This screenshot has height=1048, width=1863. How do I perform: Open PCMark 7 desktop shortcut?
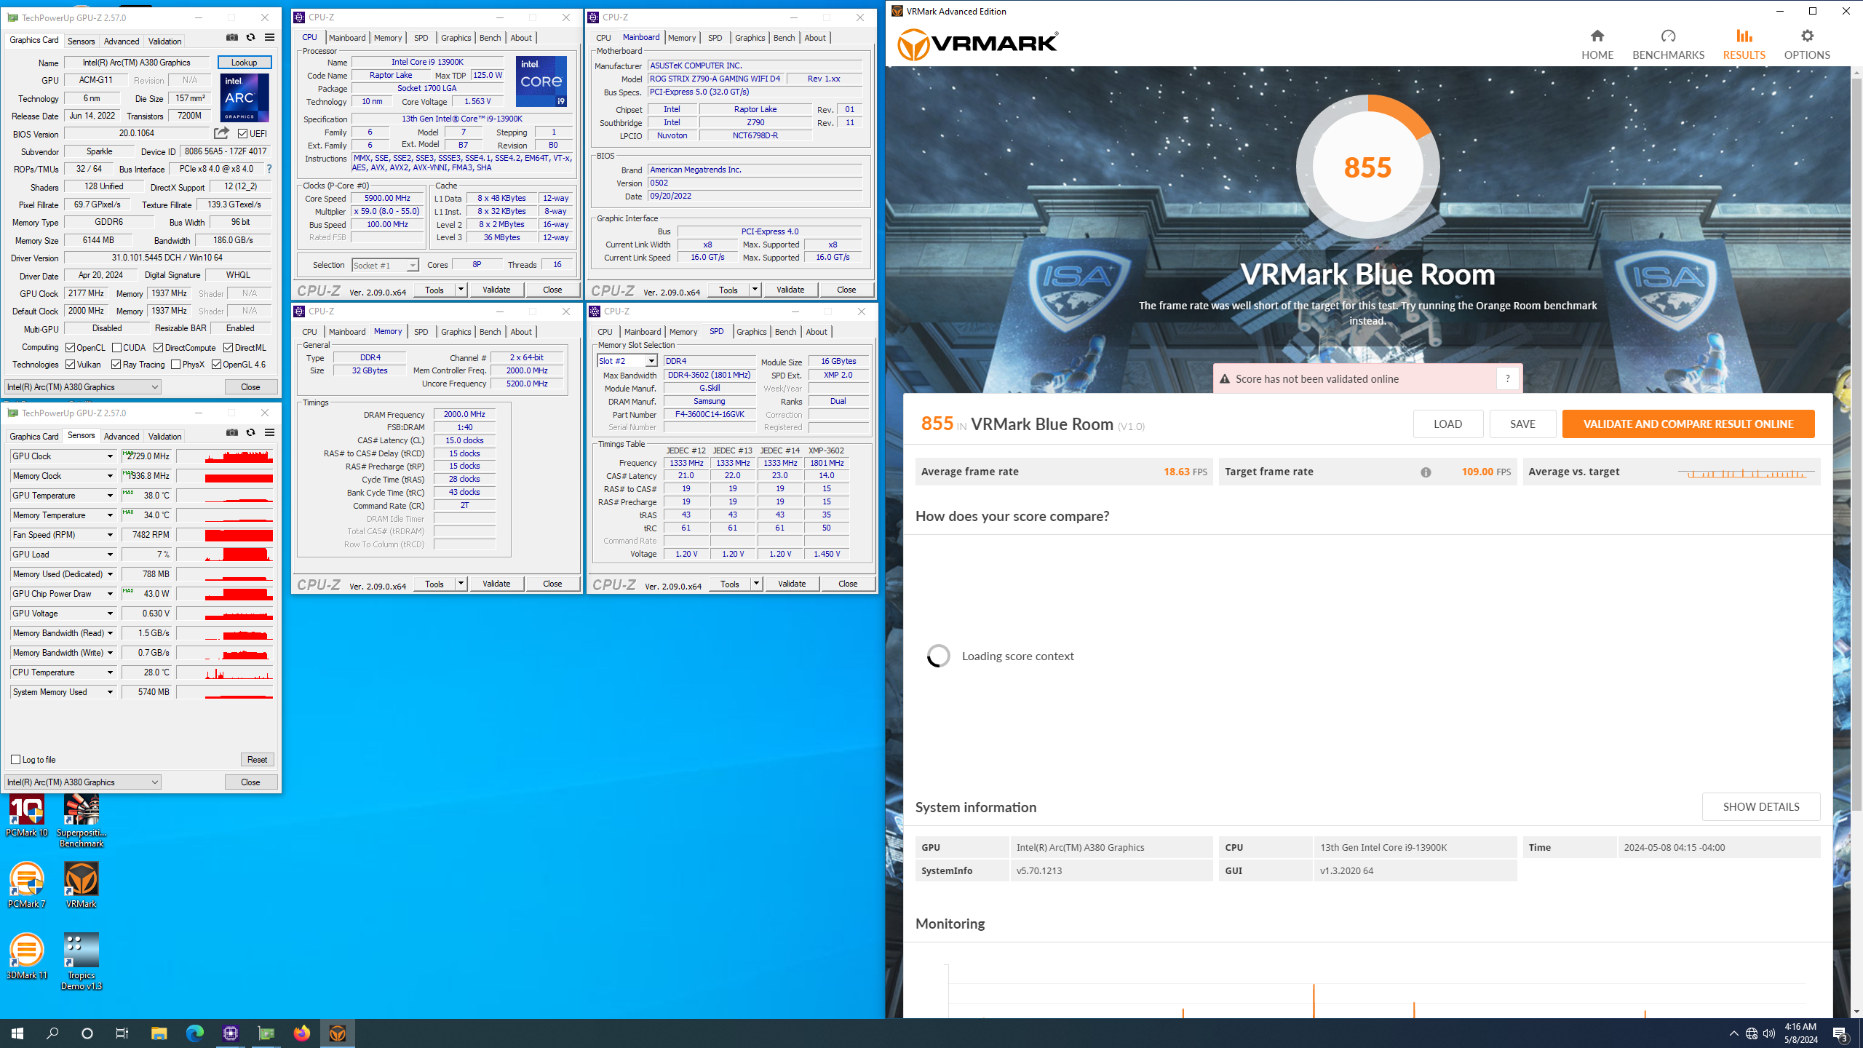coord(27,885)
